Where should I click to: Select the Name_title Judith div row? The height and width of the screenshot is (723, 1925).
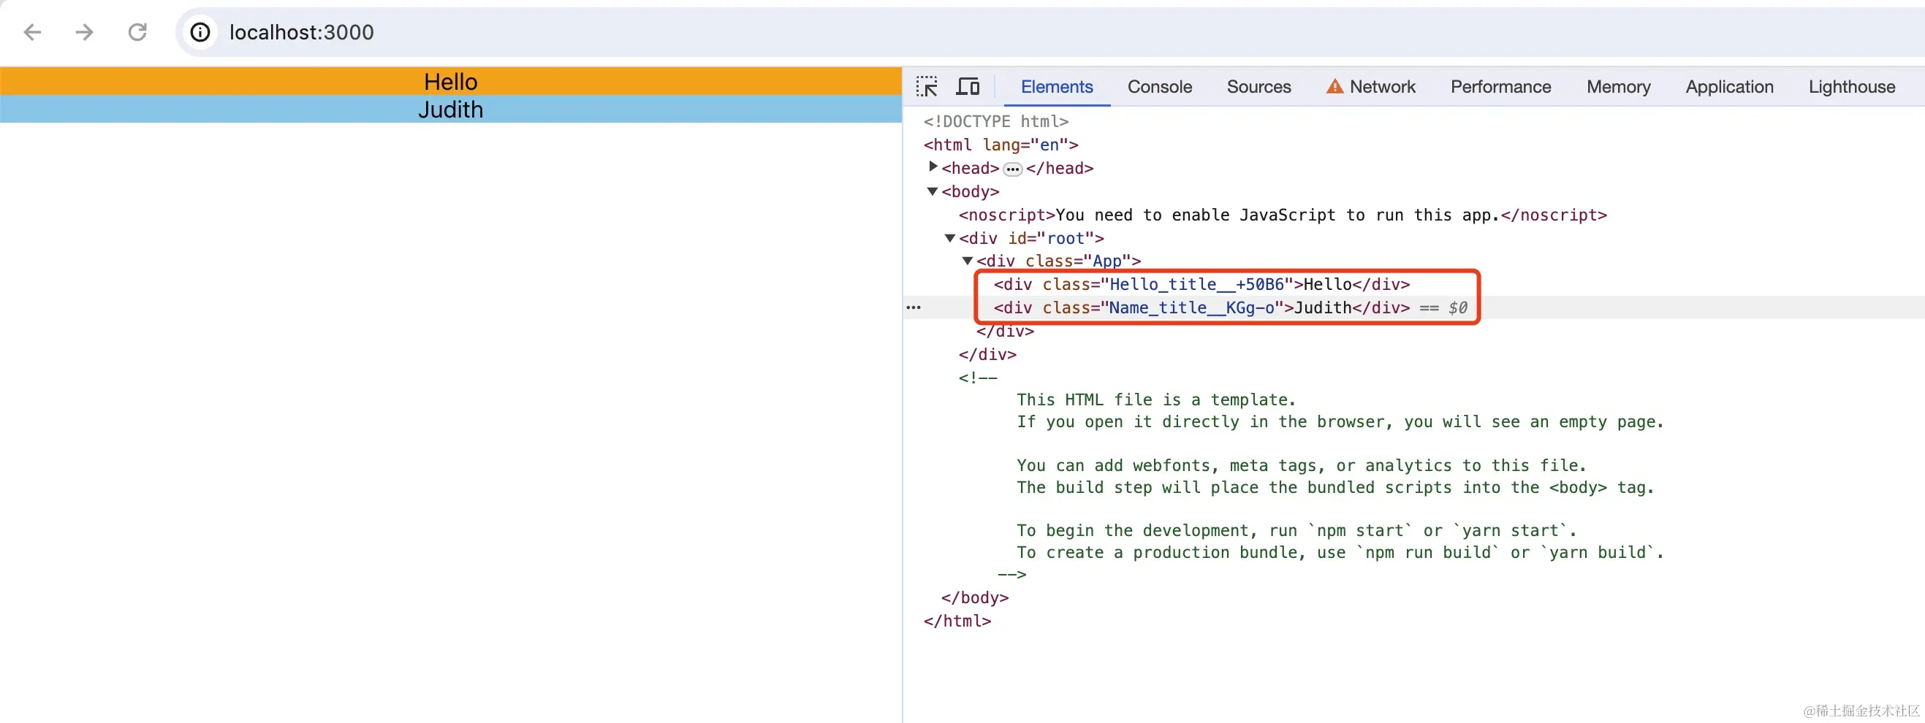(x=1201, y=307)
